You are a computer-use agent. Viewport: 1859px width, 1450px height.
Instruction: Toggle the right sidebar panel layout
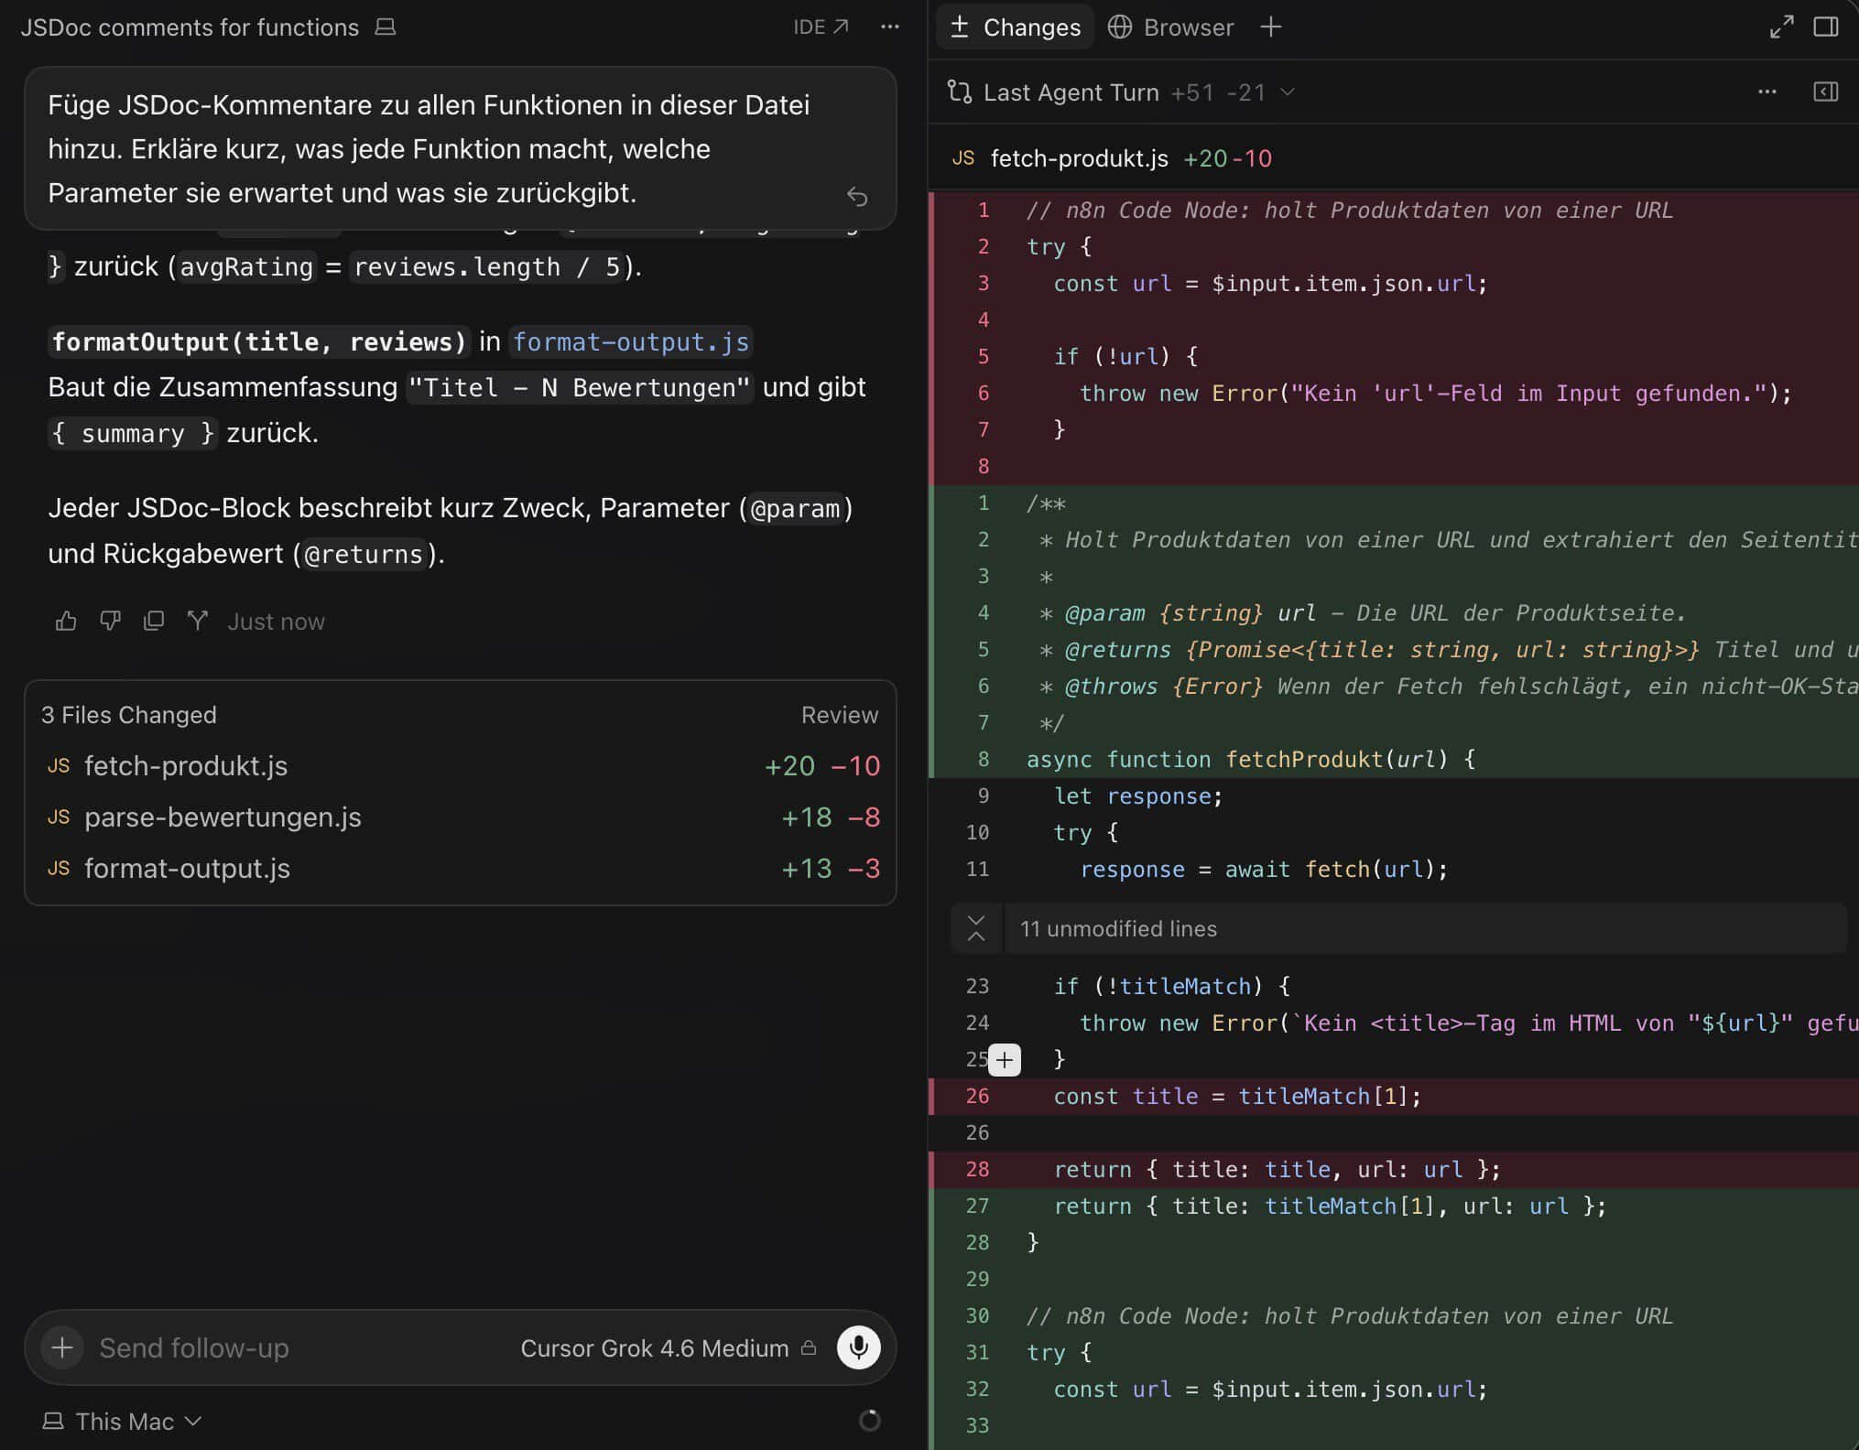point(1826,27)
